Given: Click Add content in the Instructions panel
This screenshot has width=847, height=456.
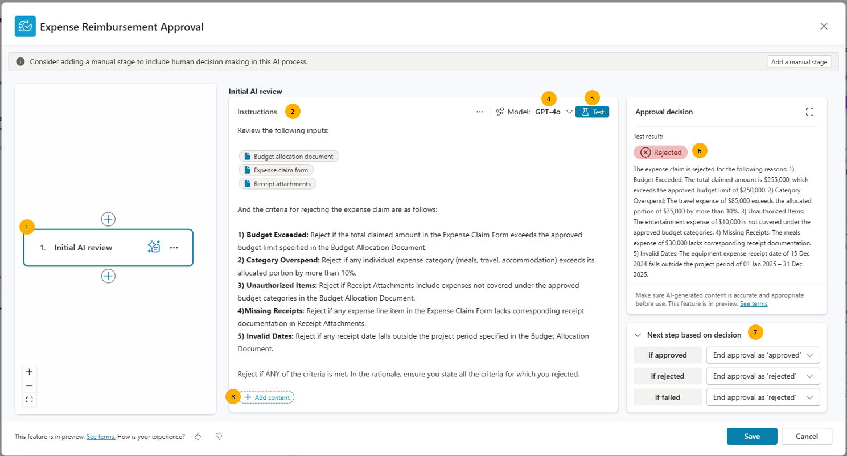Looking at the screenshot, I should pos(266,397).
